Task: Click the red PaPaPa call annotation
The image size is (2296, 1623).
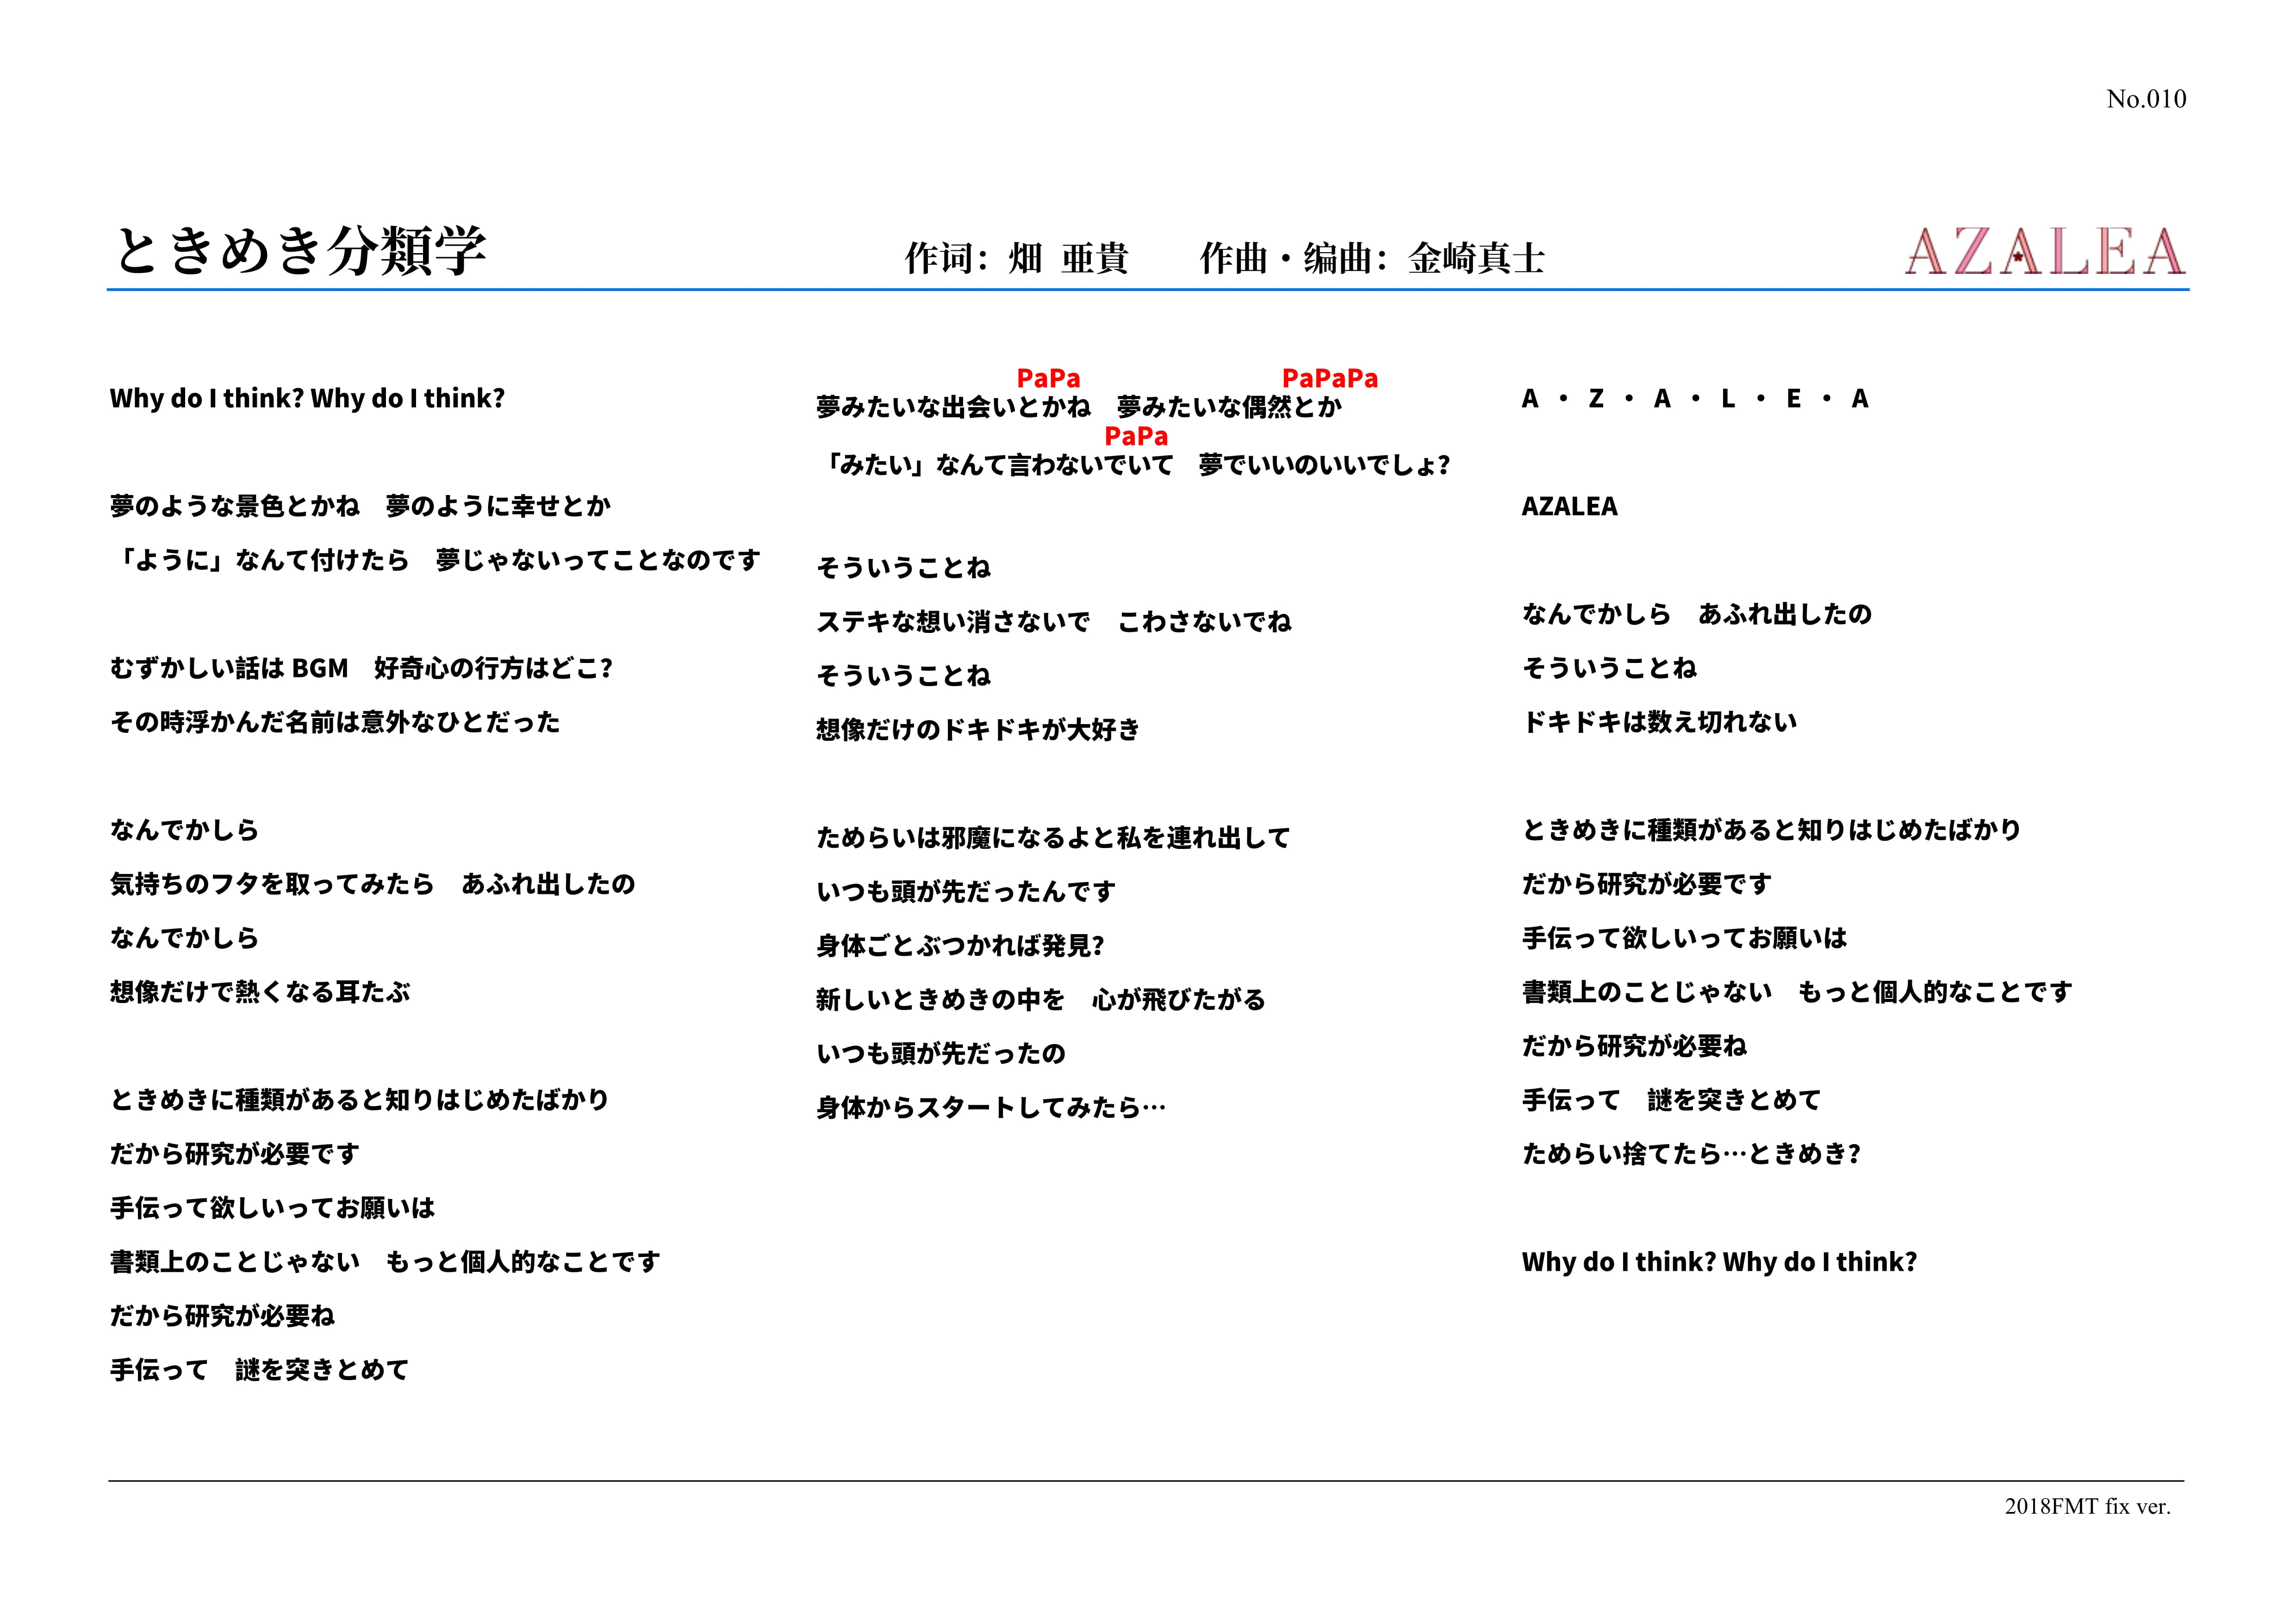Action: point(1329,379)
